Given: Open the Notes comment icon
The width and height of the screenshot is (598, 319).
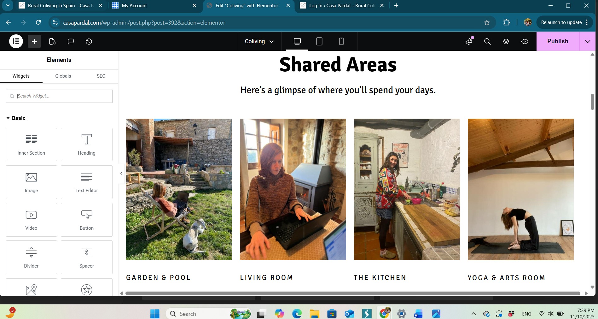Looking at the screenshot, I should [71, 41].
